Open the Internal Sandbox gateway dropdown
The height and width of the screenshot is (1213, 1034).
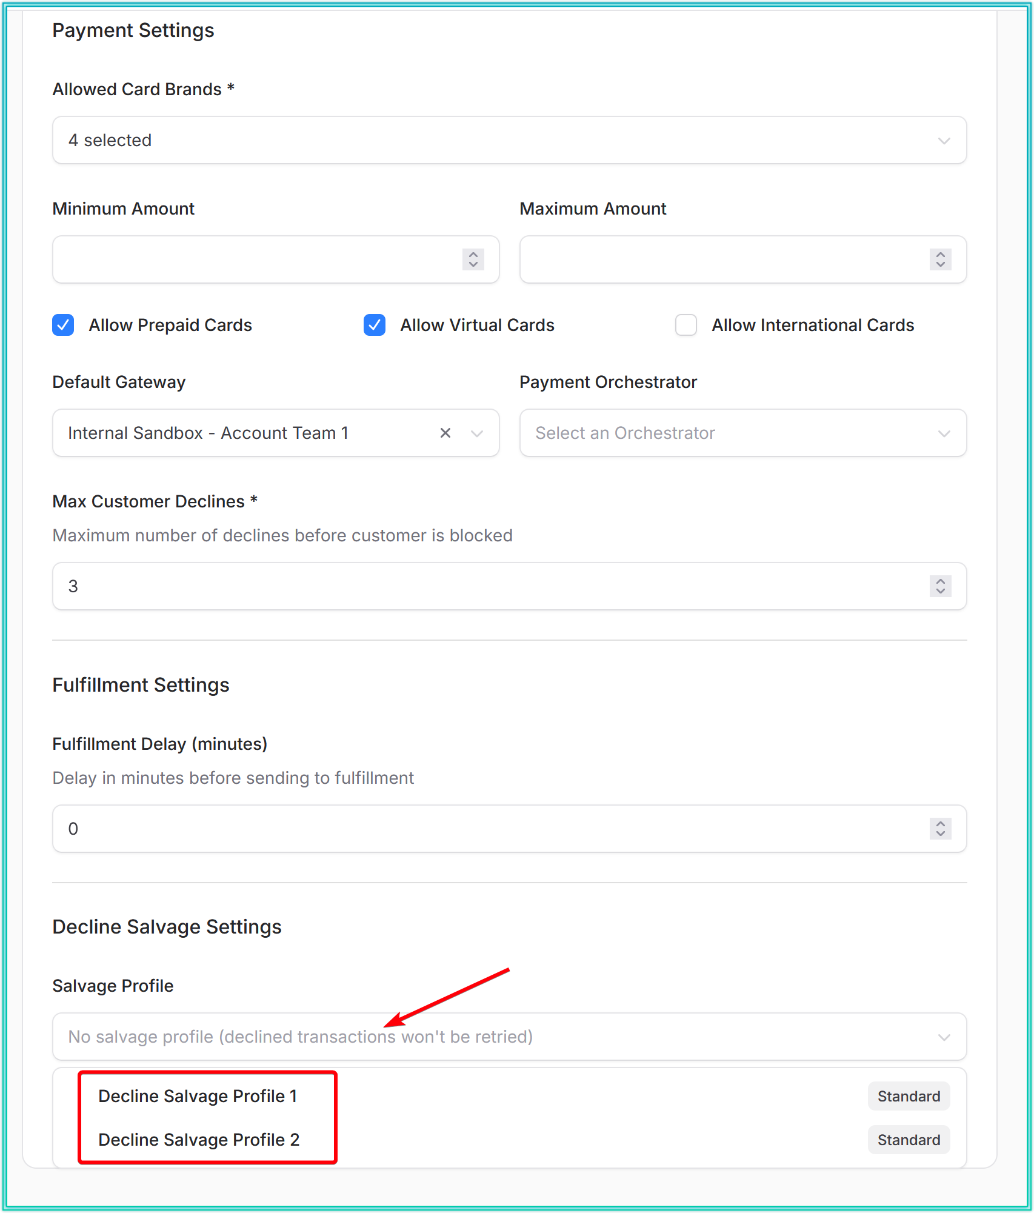242,433
